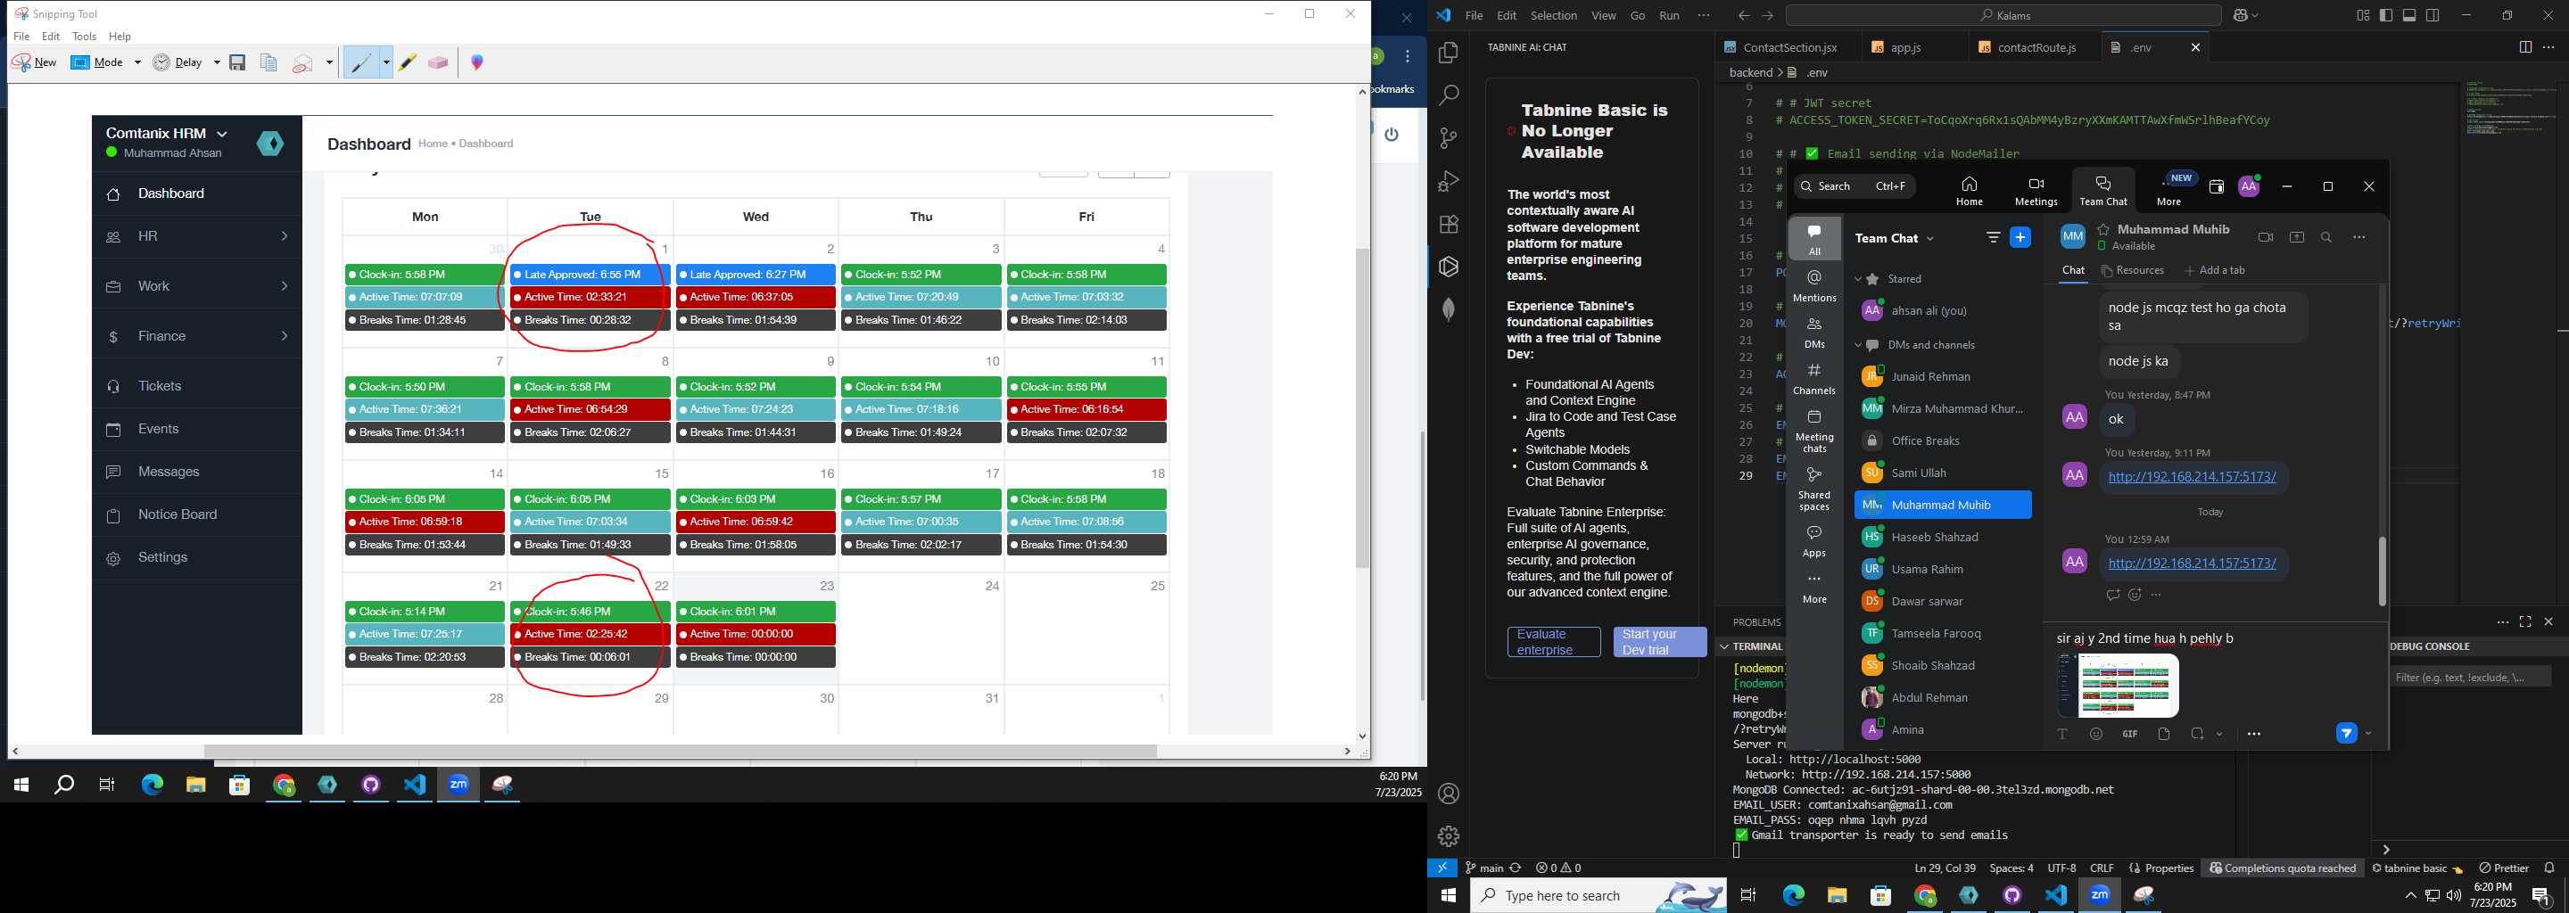Click the Zoom Mentions sidebar icon
2569x913 pixels.
1814,286
